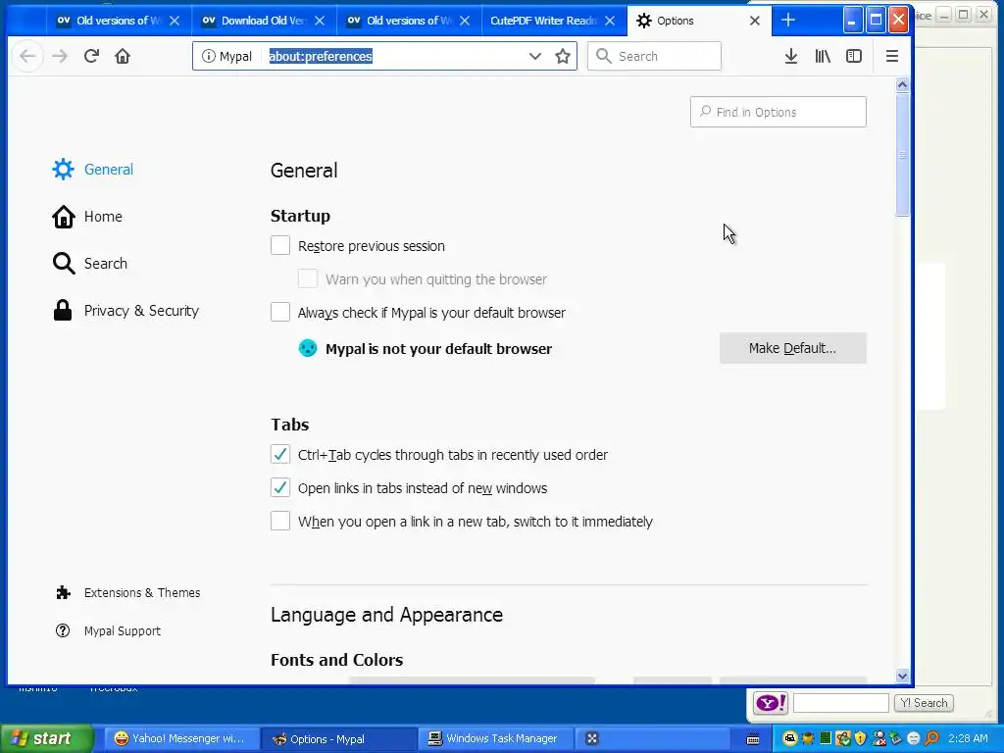
Task: Switch to first Old versions tab
Action: pos(118,21)
